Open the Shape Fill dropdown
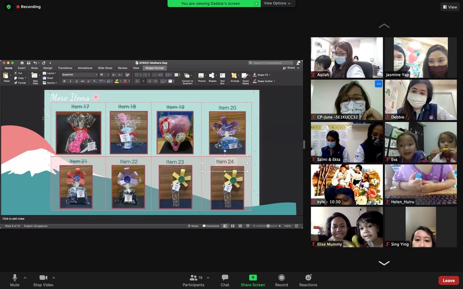 pyautogui.click(x=262, y=75)
